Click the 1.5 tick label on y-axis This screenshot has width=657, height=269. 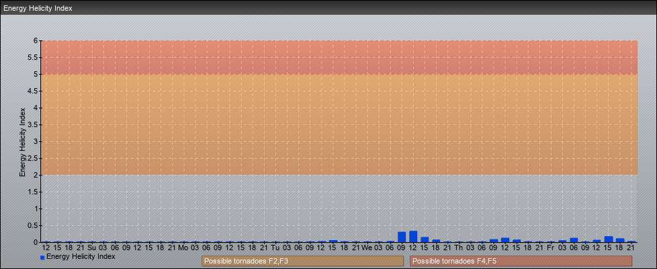tap(34, 192)
